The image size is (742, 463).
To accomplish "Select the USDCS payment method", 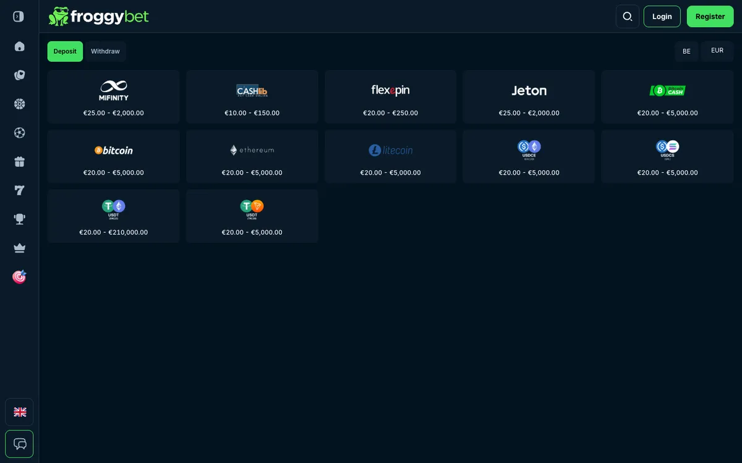I will tap(668, 157).
